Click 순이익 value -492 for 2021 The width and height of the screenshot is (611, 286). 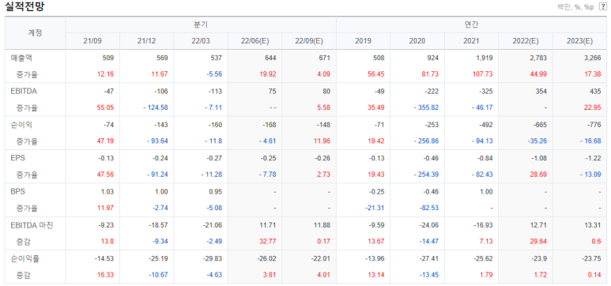click(x=486, y=125)
